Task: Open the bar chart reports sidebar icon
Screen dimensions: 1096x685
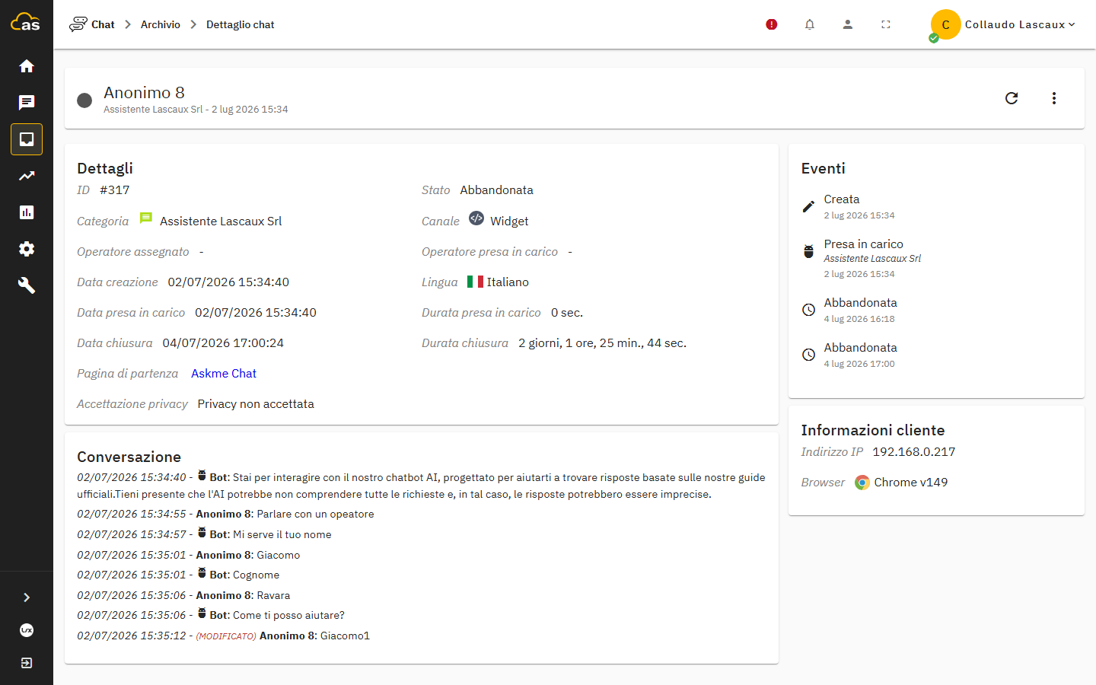Action: pos(27,212)
